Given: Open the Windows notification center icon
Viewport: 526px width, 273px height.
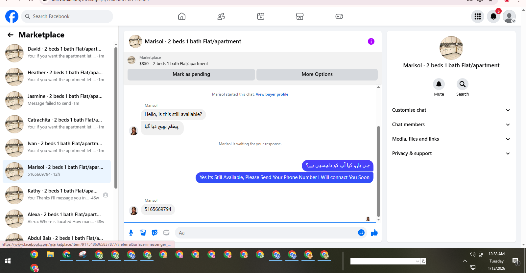Looking at the screenshot, I should [x=515, y=261].
